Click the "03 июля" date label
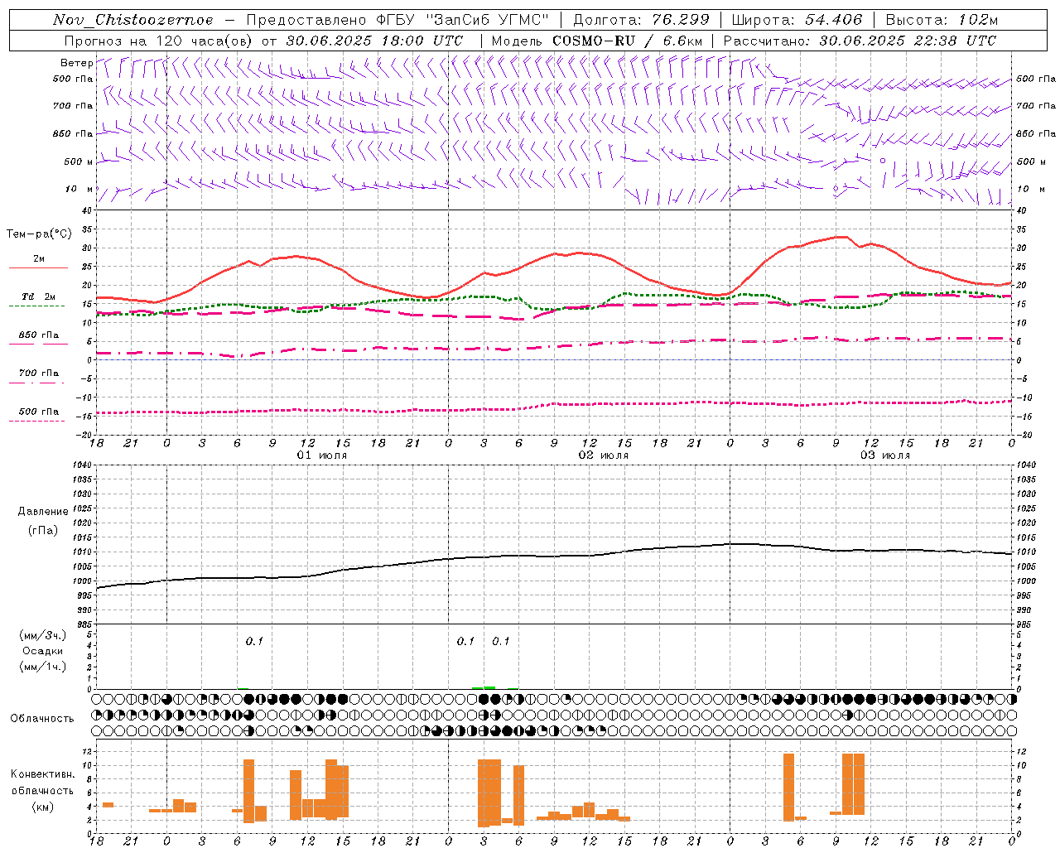 click(x=885, y=455)
